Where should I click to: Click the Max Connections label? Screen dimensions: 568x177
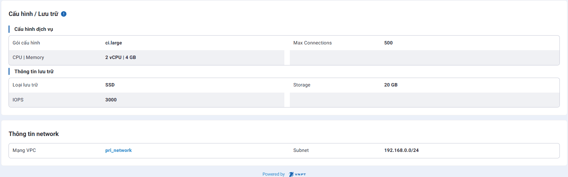pyautogui.click(x=312, y=43)
